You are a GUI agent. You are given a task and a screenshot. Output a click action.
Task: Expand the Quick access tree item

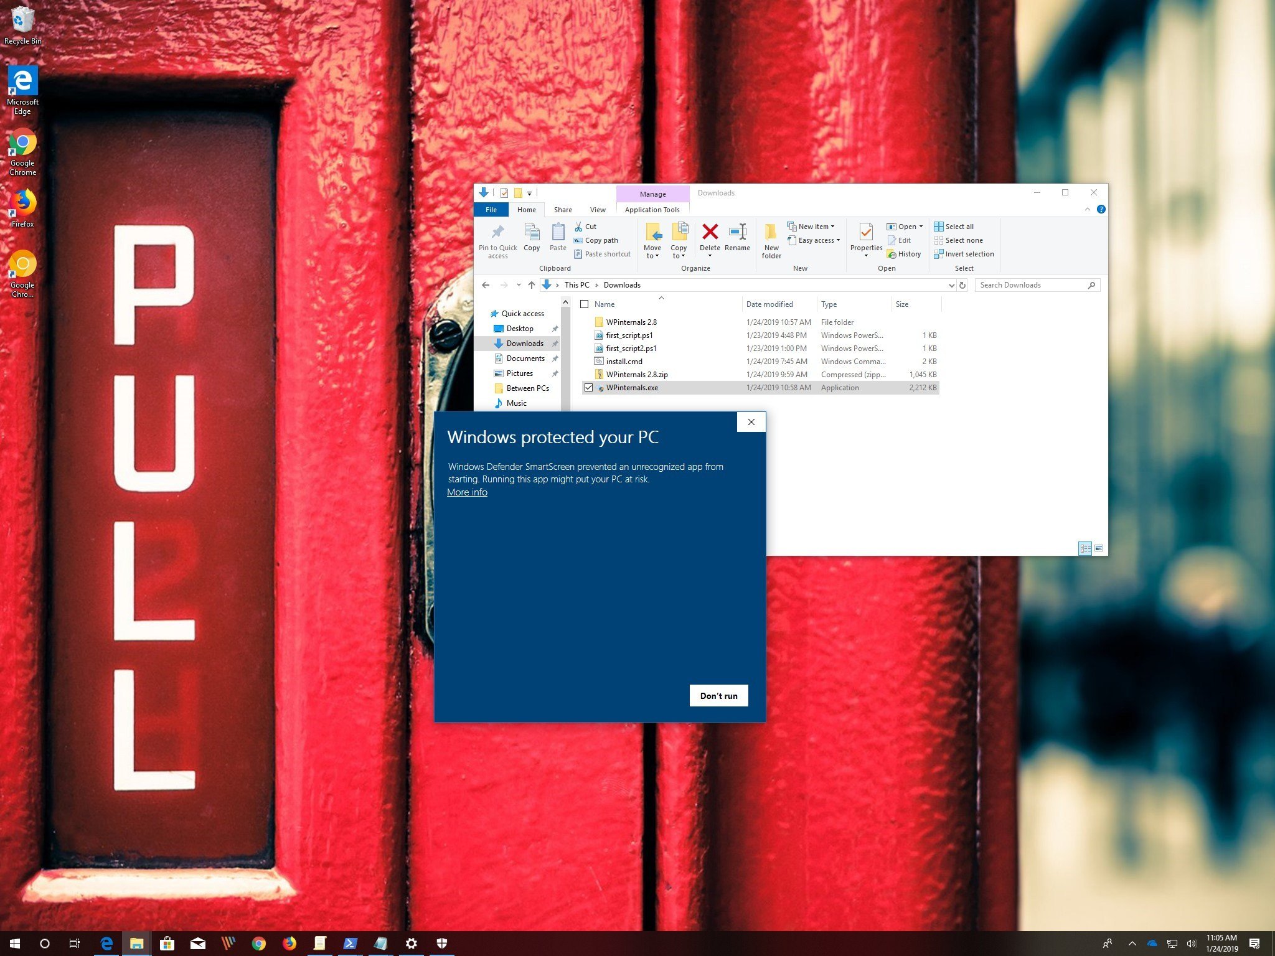[x=485, y=313]
